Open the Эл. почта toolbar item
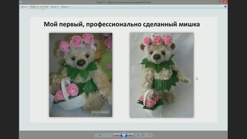This screenshot has width=247, height=139. (44, 7)
